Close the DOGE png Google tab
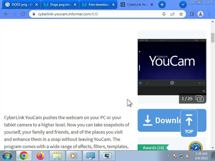The height and width of the screenshot is (161, 215). click(37, 5)
